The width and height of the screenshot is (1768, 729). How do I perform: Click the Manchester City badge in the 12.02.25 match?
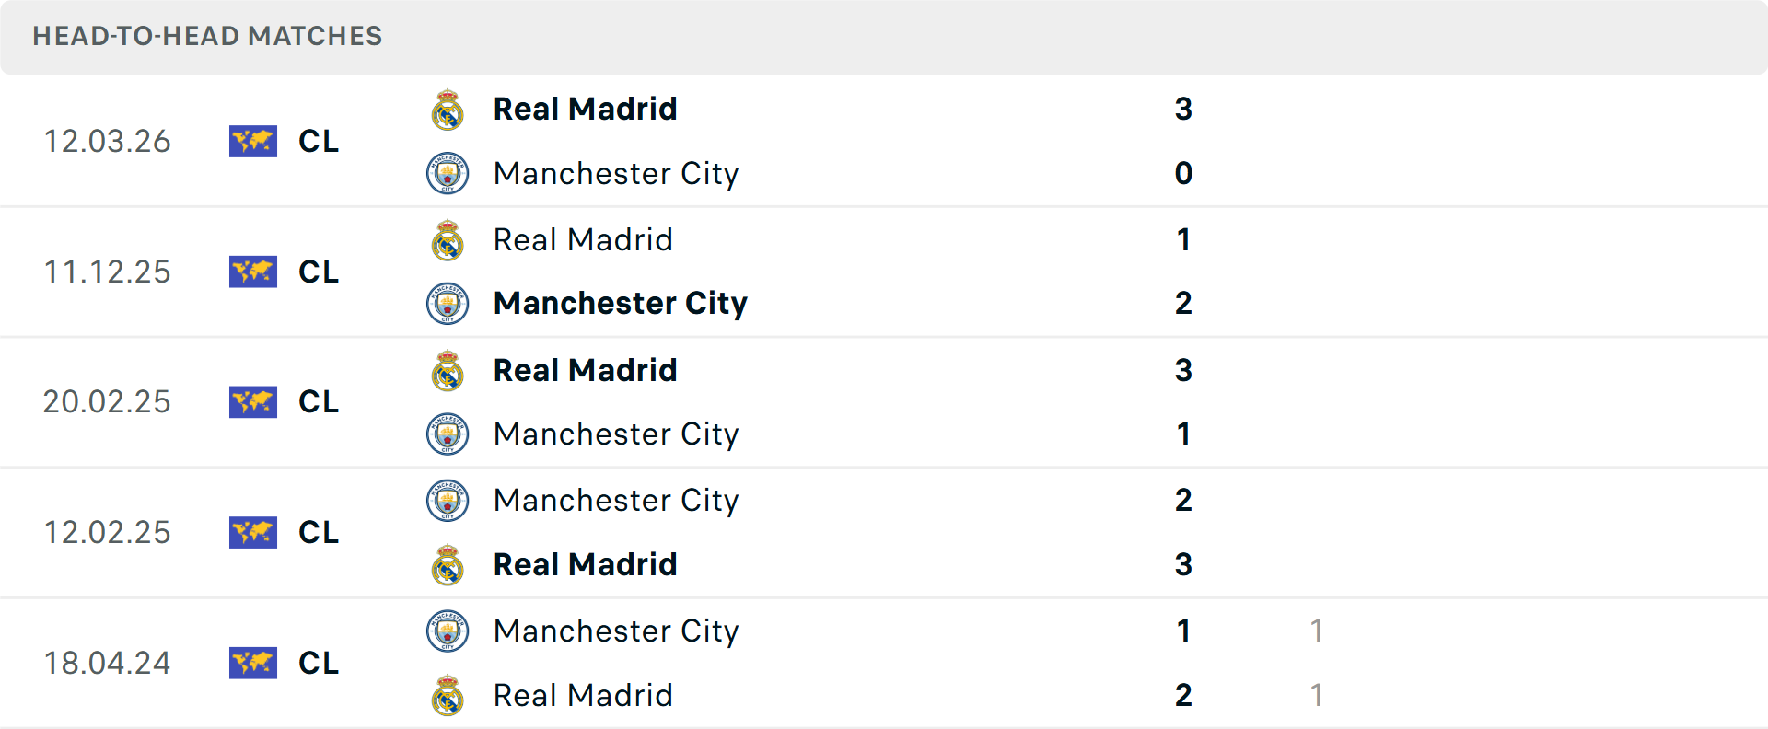(448, 500)
